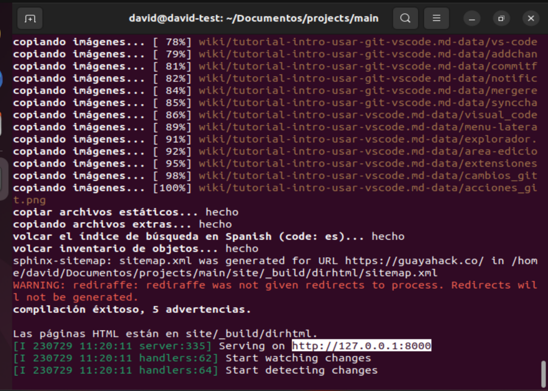548x391 pixels.
Task: Click 'Las páginas HTML están en site/_build/dirhtml.'
Action: pyautogui.click(x=165, y=334)
